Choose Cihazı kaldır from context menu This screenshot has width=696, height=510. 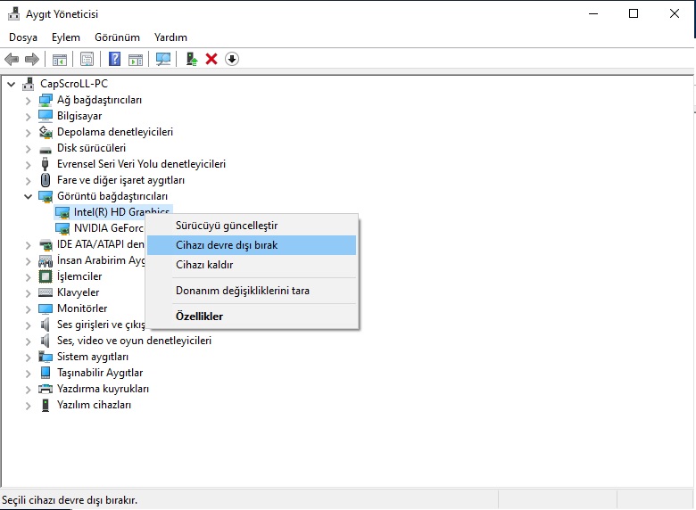252,264
